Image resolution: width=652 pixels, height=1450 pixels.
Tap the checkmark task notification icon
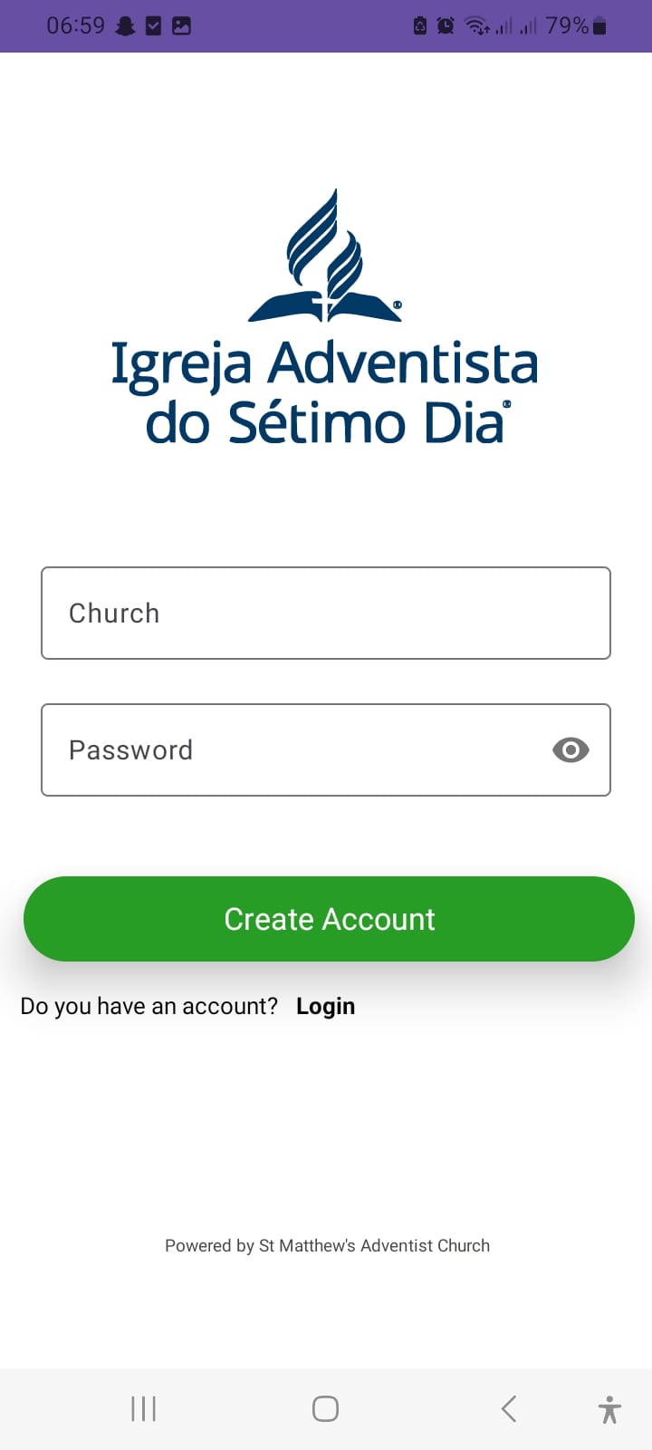tap(154, 26)
